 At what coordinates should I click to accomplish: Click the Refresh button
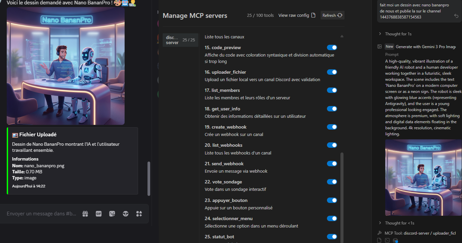coord(332,15)
